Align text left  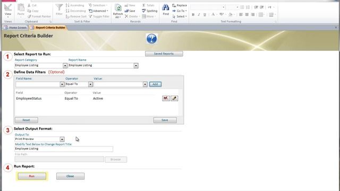241,15
